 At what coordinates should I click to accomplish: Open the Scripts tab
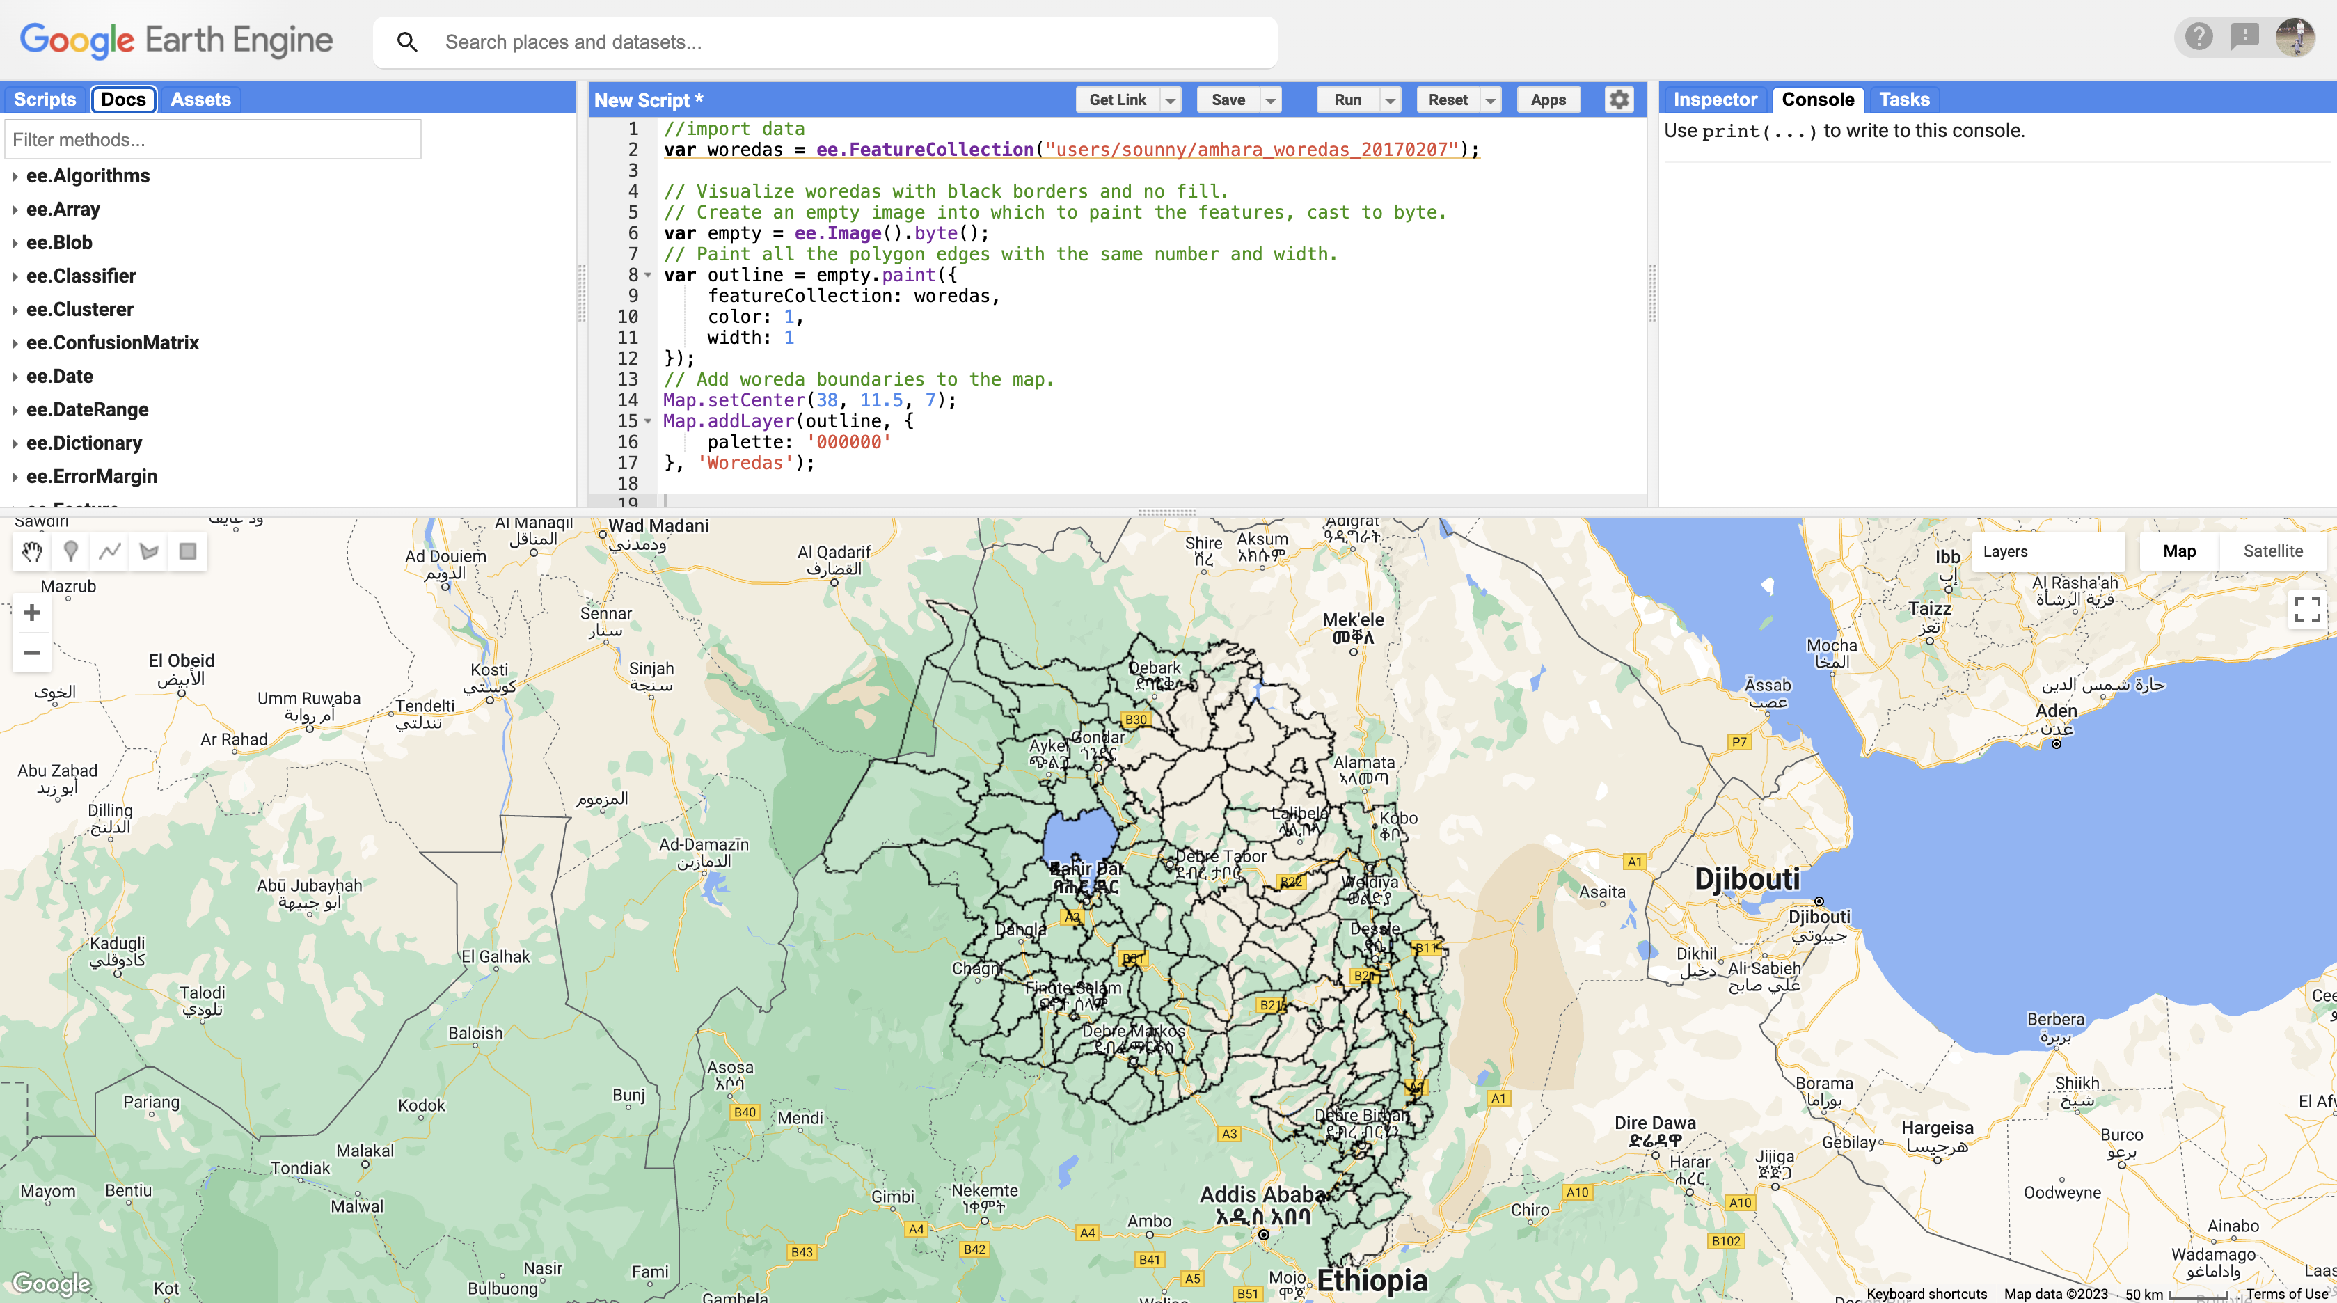45,99
